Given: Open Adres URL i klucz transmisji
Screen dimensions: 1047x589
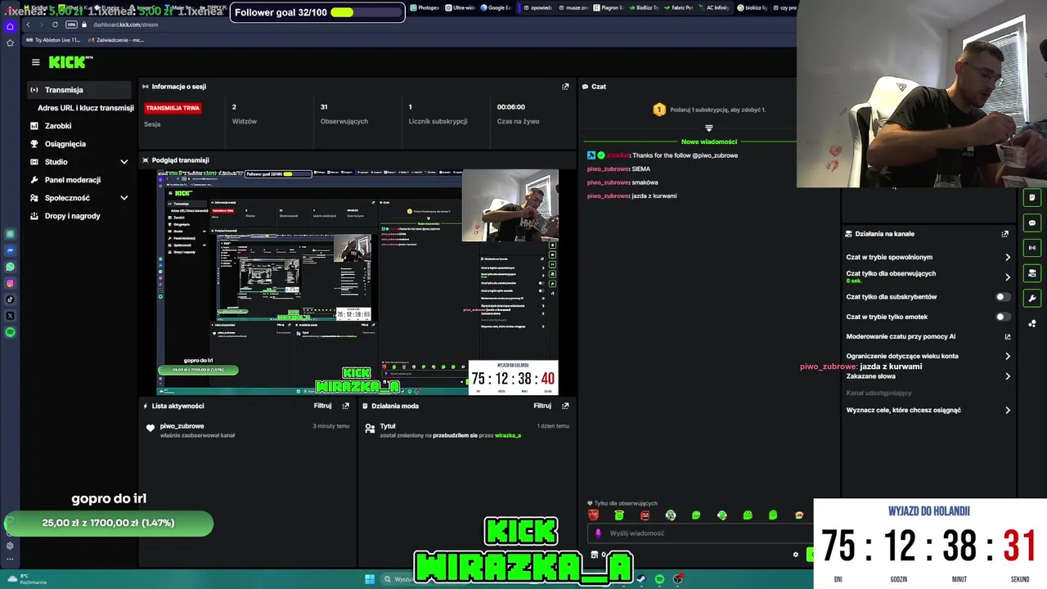Looking at the screenshot, I should (x=85, y=108).
